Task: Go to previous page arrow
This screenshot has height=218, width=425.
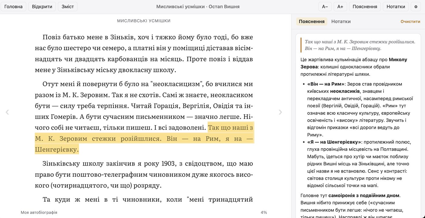Action: click(x=7, y=112)
